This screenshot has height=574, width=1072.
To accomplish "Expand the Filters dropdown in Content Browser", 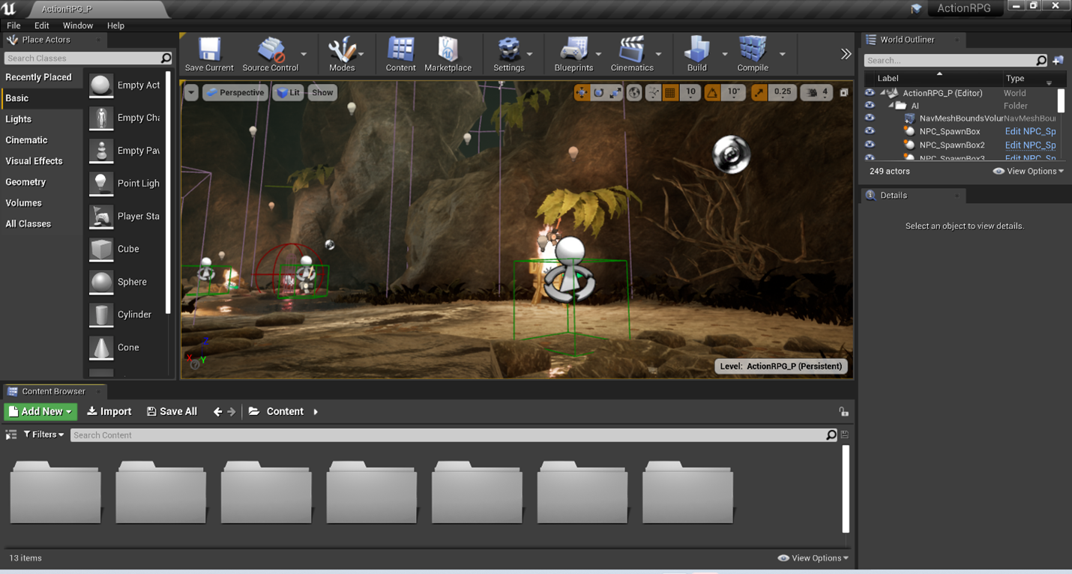I will click(43, 435).
